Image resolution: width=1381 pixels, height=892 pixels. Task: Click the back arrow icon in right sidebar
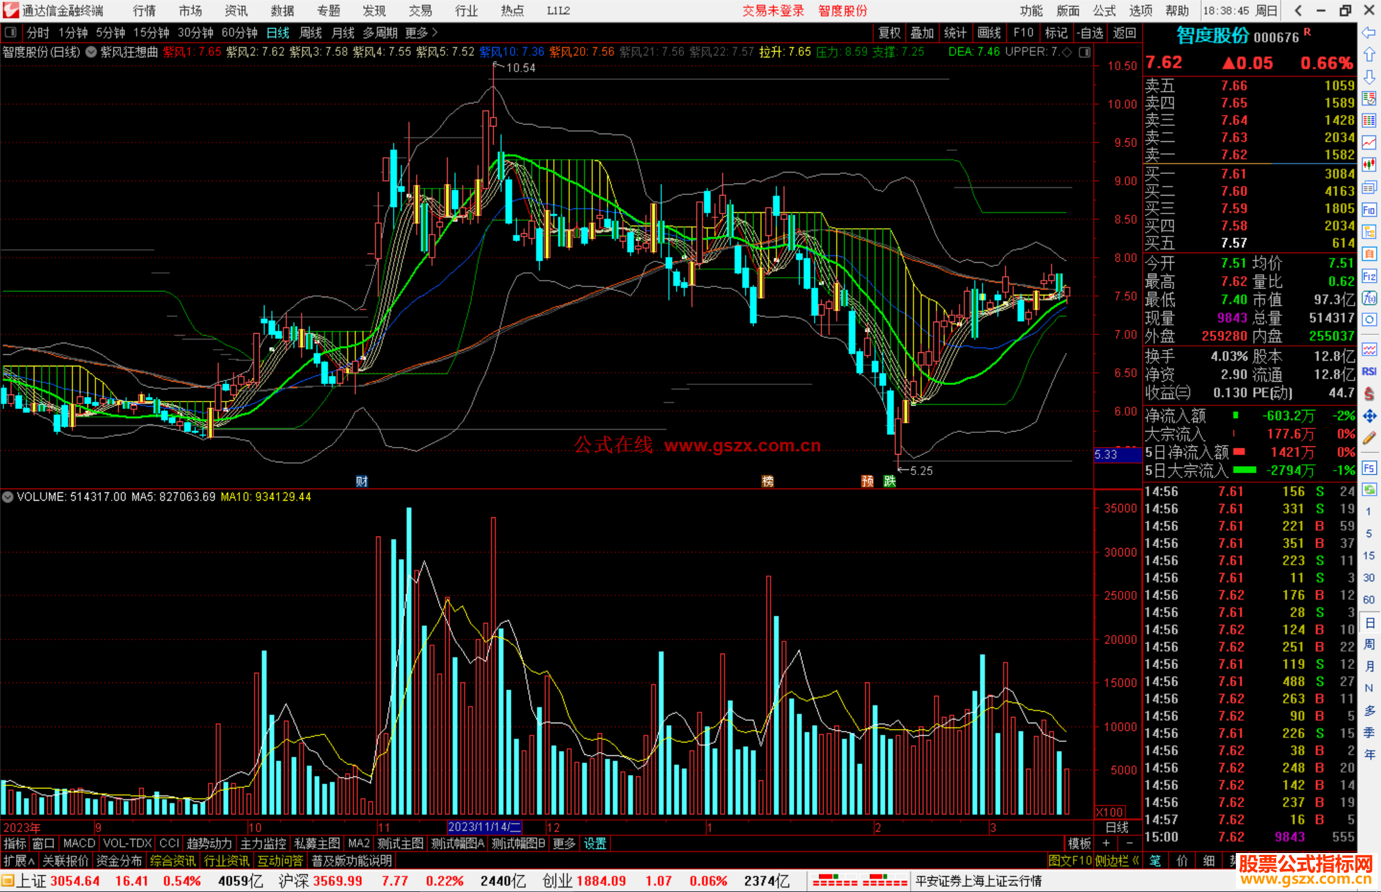(1369, 32)
